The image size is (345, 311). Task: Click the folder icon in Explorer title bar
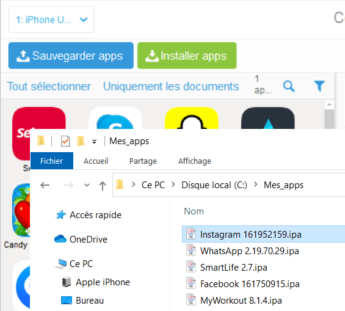[41, 141]
